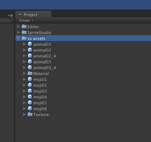
Task: Click the Editor folder icon
Action: click(x=24, y=26)
